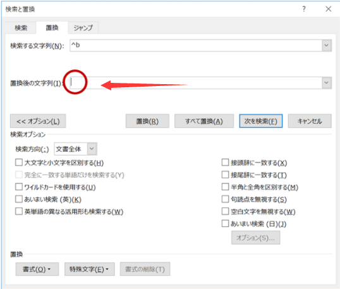Image resolution: width=340 pixels, height=289 pixels.
Task: Open the ジャンプ tab
Action: [83, 28]
